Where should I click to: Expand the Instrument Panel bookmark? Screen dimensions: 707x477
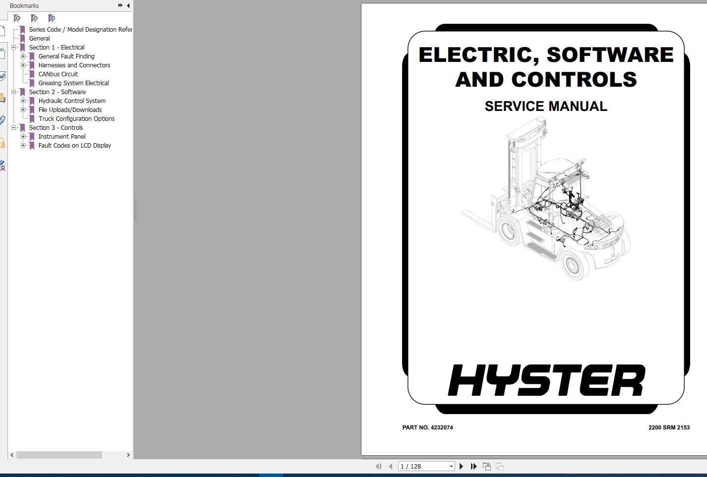click(x=23, y=137)
